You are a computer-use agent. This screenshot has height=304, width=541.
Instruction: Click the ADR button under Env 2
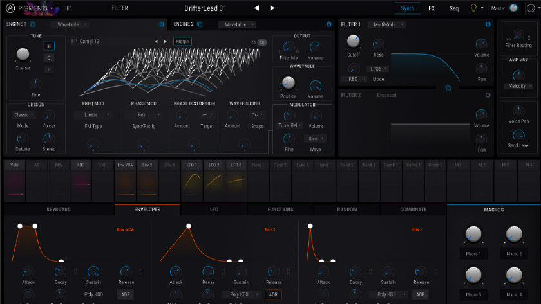click(x=274, y=294)
